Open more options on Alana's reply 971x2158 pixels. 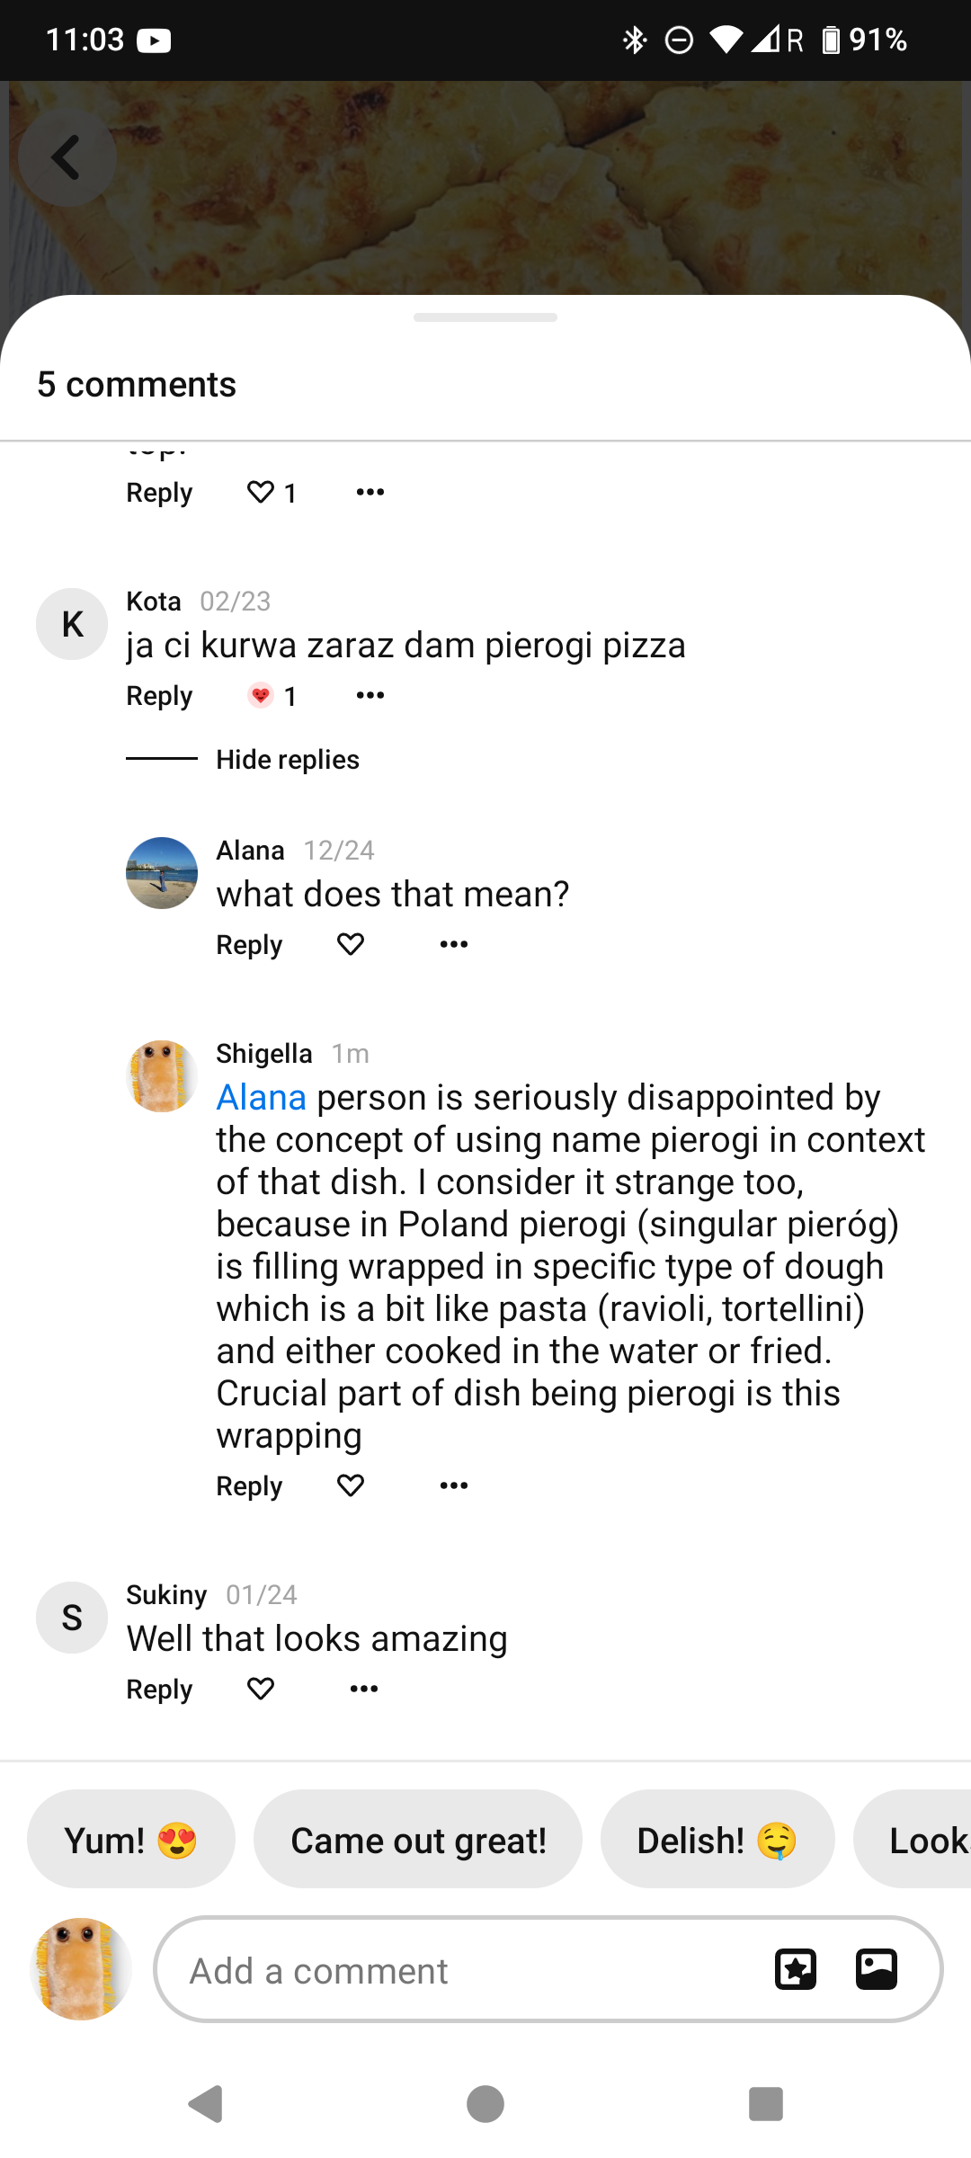(453, 944)
